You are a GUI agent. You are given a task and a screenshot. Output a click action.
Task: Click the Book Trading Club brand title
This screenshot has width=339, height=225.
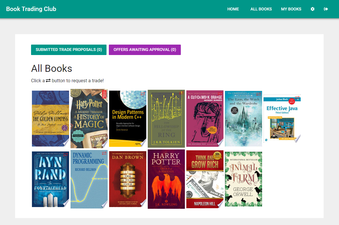(x=31, y=9)
